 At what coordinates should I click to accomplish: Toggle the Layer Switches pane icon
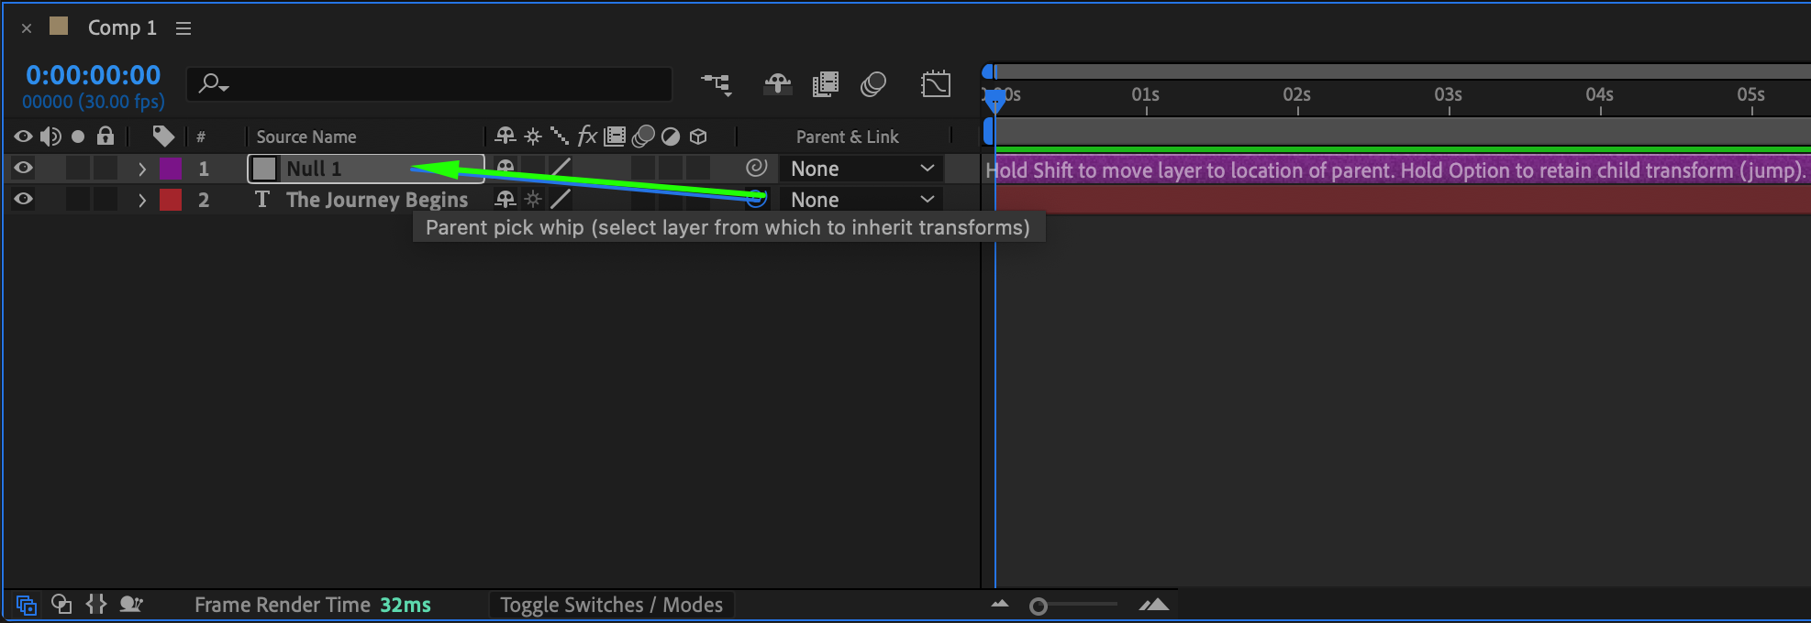click(26, 605)
